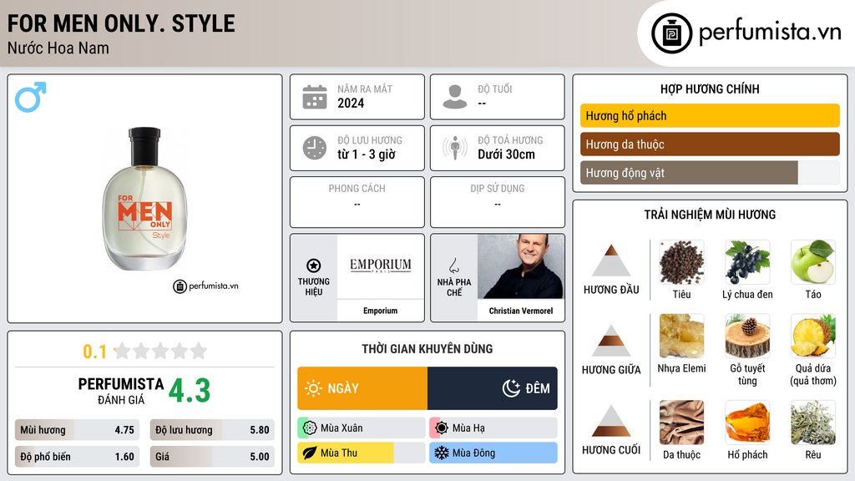Select the Hương da thuộc accord bar

pyautogui.click(x=710, y=144)
